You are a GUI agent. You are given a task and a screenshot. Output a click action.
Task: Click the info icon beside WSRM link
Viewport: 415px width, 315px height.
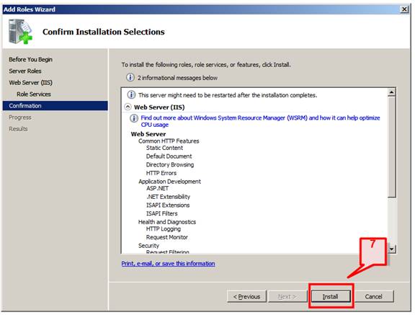[134, 118]
